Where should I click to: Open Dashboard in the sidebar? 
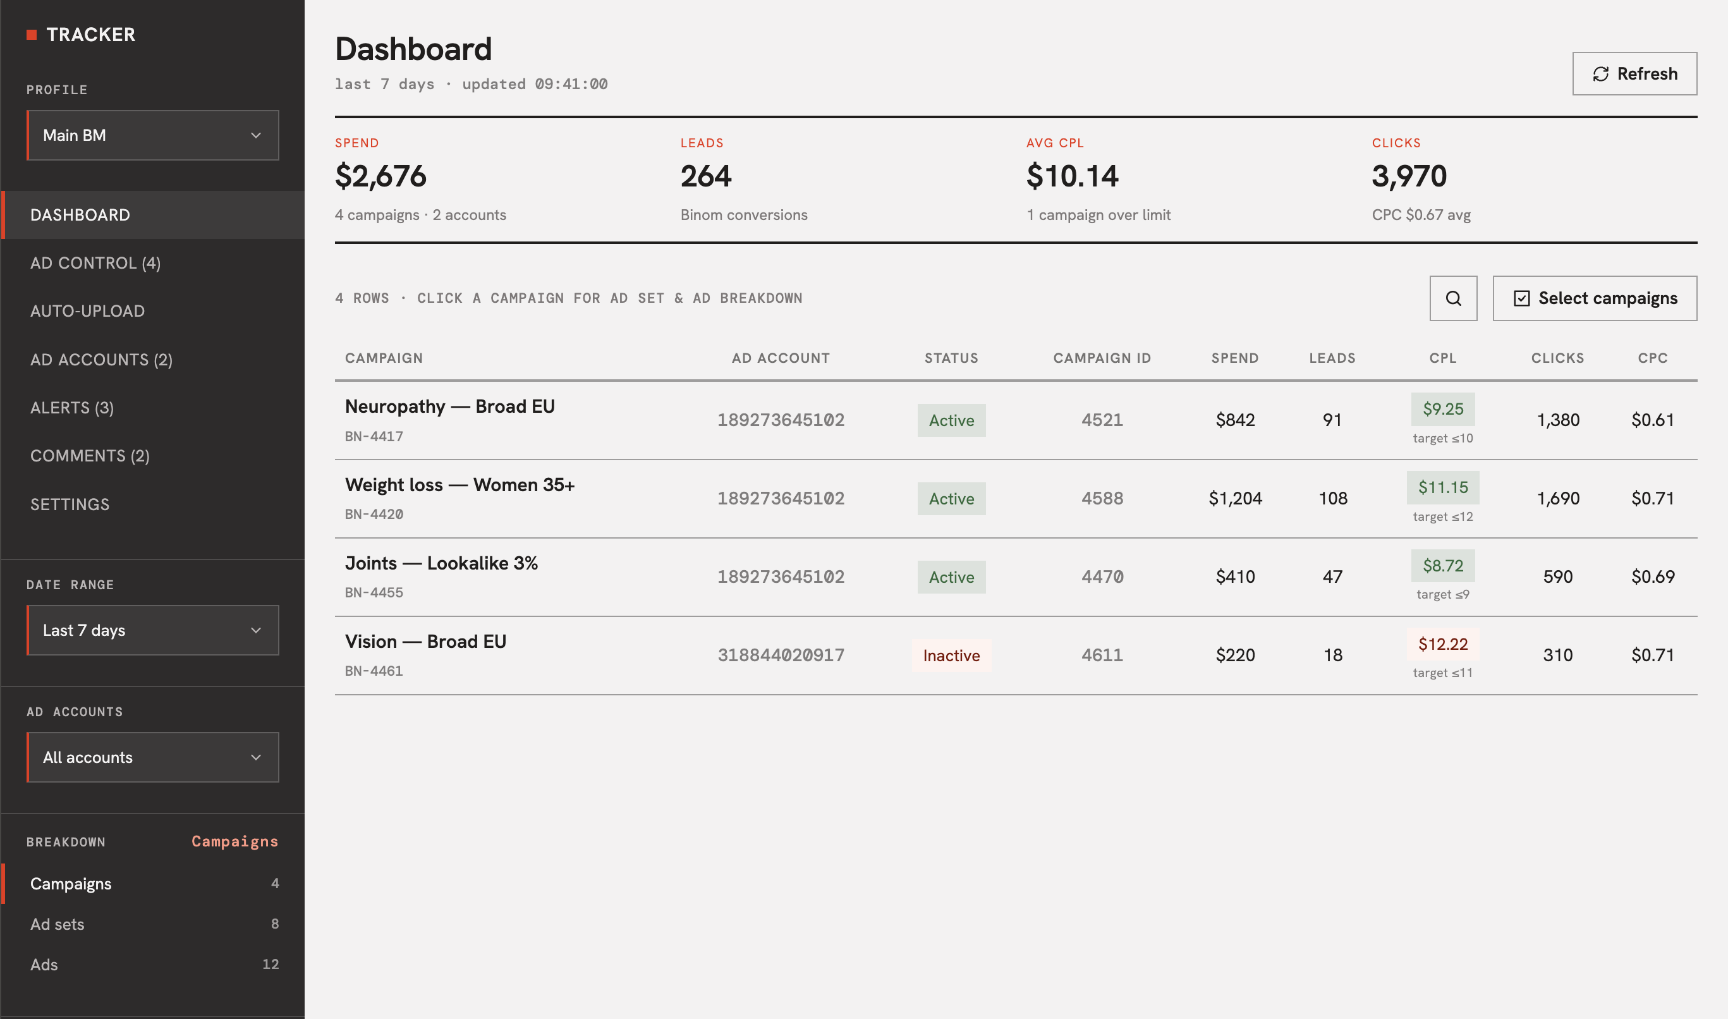click(152, 215)
